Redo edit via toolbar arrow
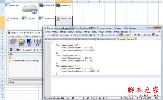163x100 pixels. [86, 35]
